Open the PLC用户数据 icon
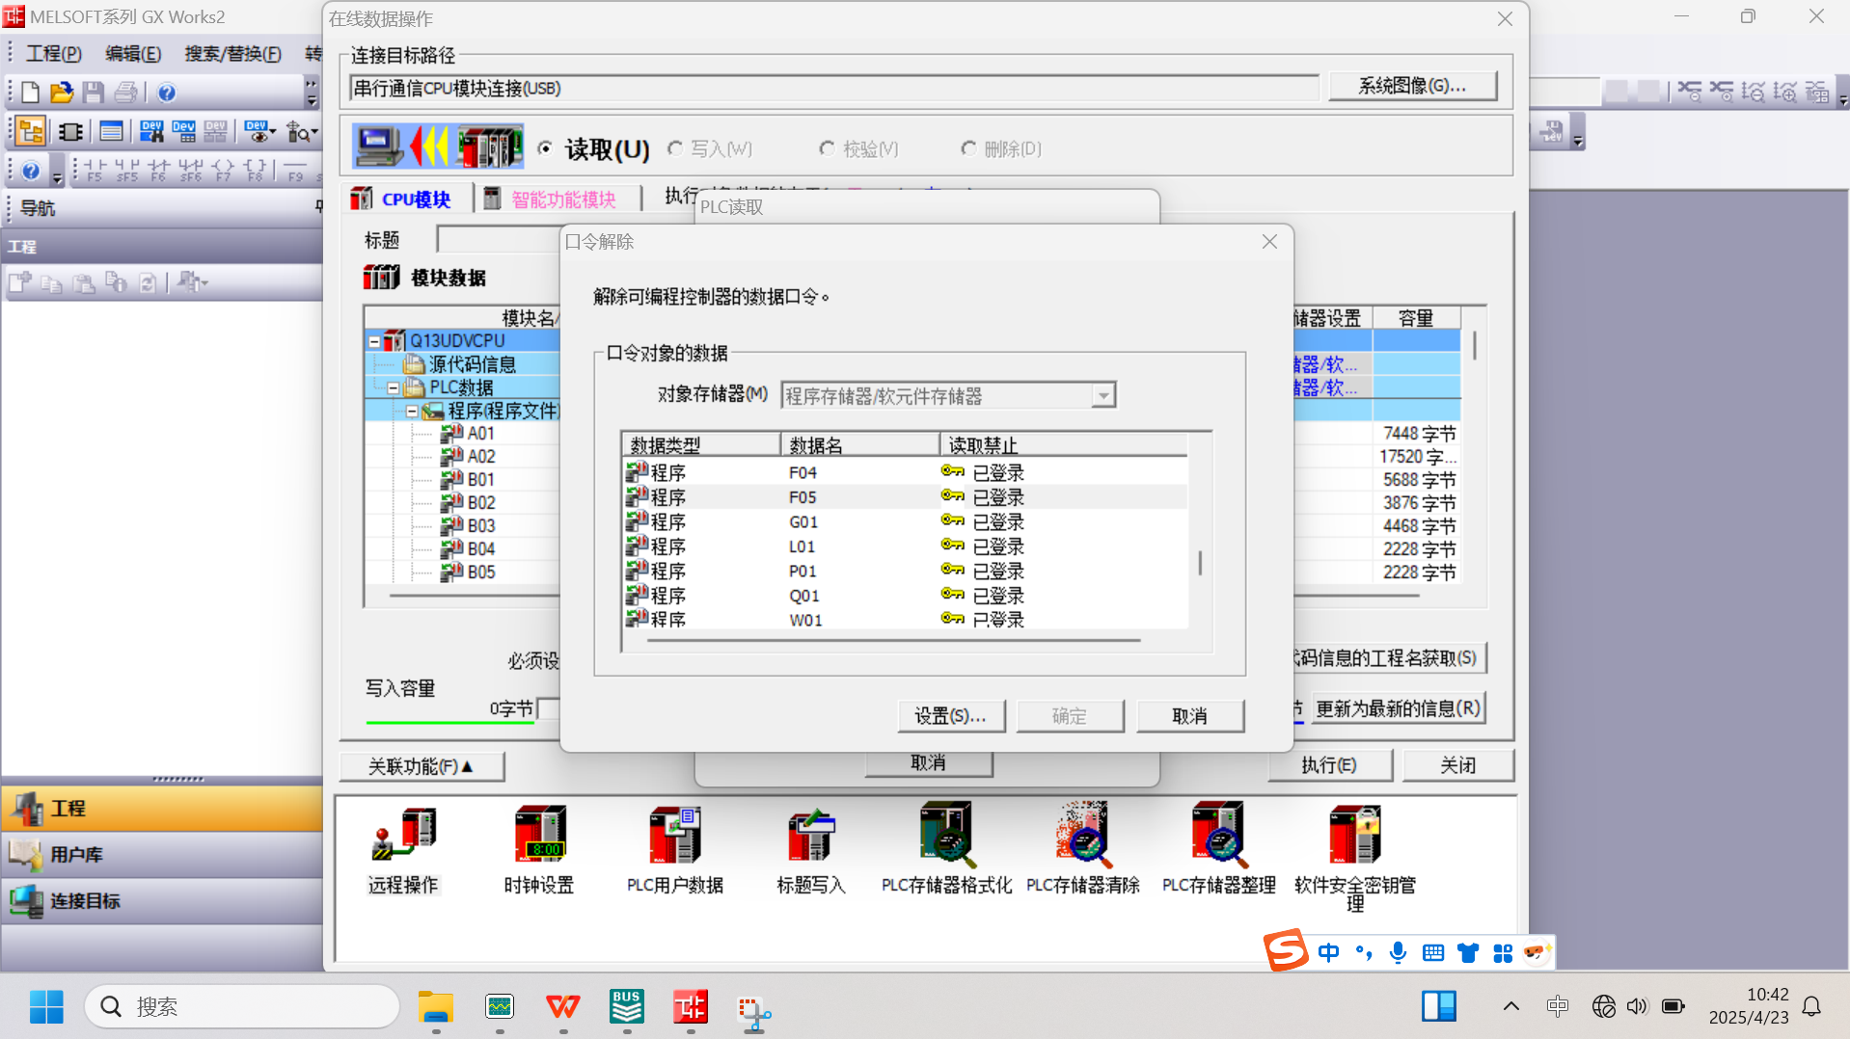This screenshot has height=1039, width=1850. [674, 837]
